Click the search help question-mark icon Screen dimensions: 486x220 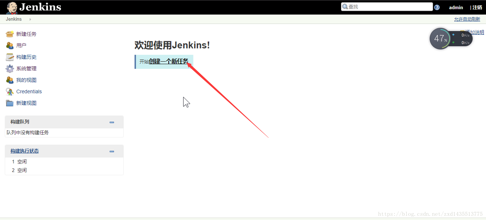click(x=437, y=7)
